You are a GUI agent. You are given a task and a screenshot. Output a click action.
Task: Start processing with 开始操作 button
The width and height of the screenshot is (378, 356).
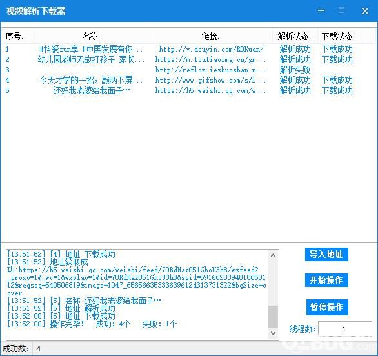tap(326, 280)
